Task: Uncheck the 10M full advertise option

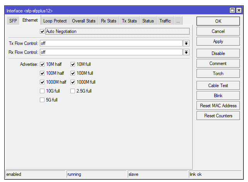Action: (73, 64)
